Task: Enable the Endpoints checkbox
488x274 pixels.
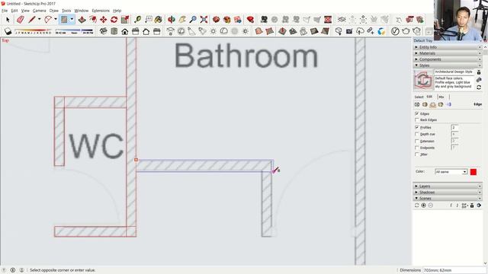Action: pyautogui.click(x=417, y=148)
